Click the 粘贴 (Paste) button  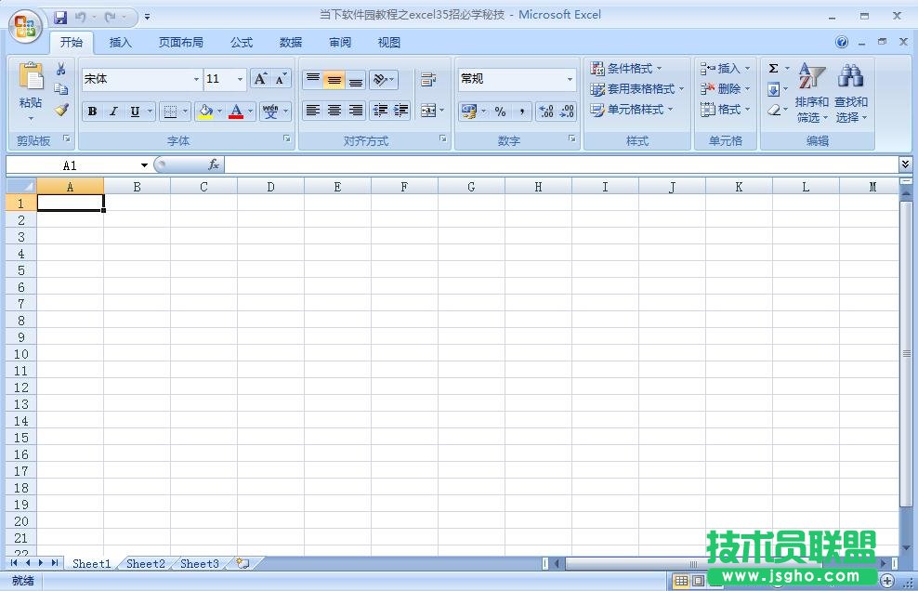[x=33, y=88]
